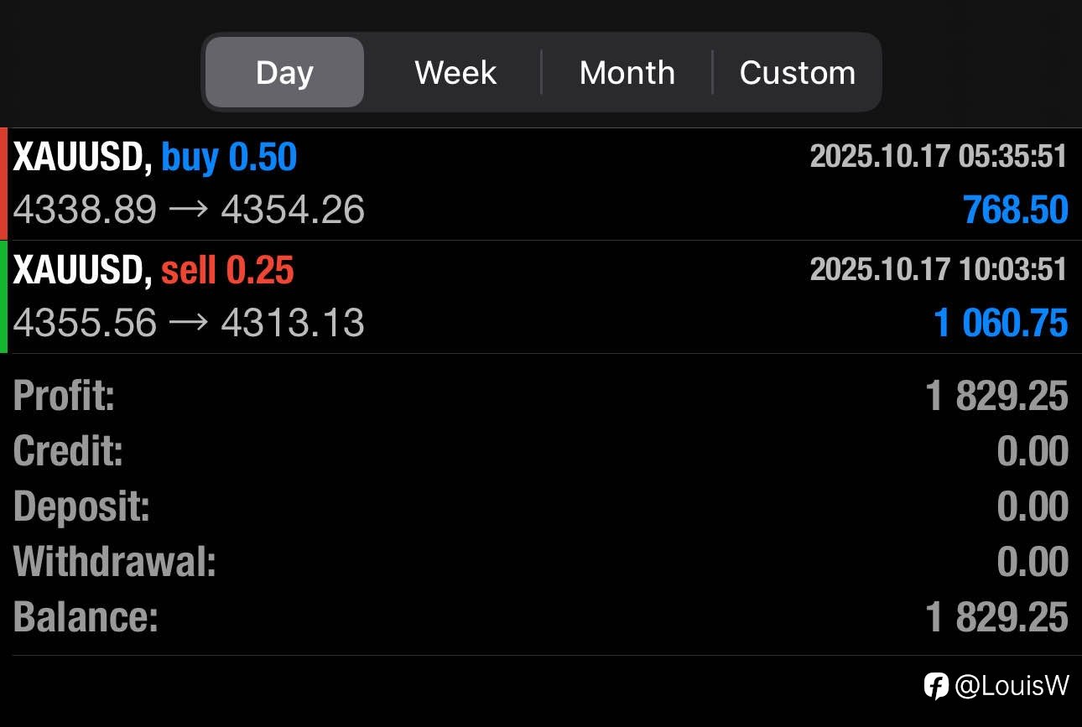The height and width of the screenshot is (727, 1082).
Task: Click the Credit summary row
Action: (x=540, y=451)
